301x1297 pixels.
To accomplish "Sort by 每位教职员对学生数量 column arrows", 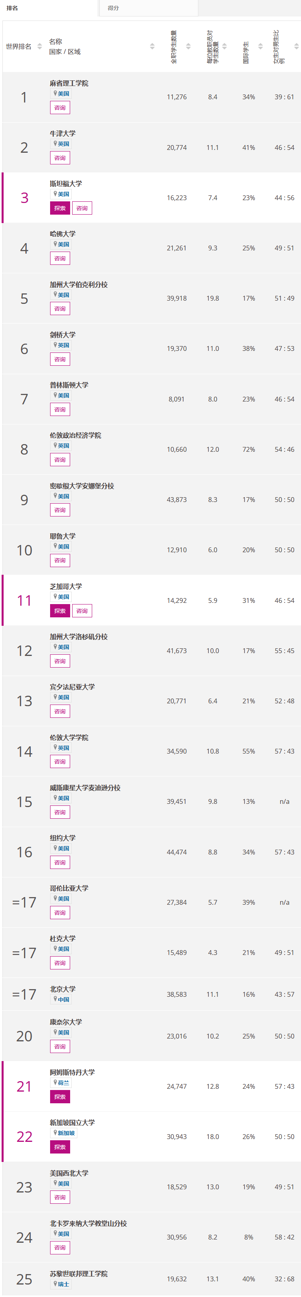I will (x=224, y=46).
